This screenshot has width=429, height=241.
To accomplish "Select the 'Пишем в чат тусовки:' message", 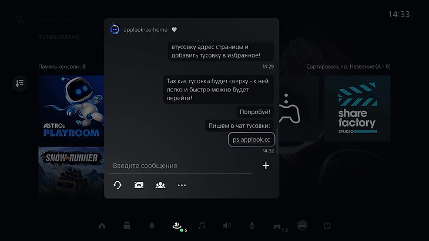I will 239,125.
